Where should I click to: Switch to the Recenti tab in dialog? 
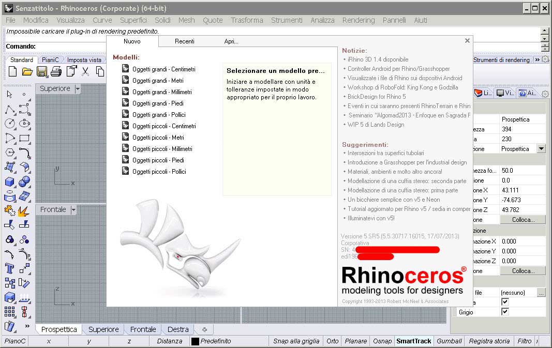tap(185, 41)
